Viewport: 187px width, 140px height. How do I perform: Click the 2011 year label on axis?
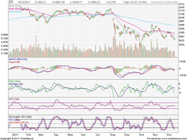tap(15, 135)
